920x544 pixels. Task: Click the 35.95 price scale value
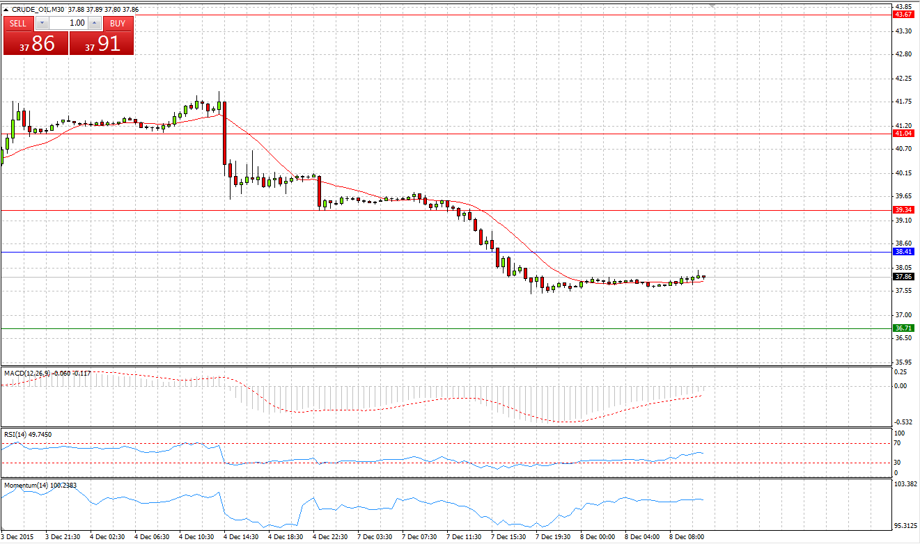coord(903,362)
